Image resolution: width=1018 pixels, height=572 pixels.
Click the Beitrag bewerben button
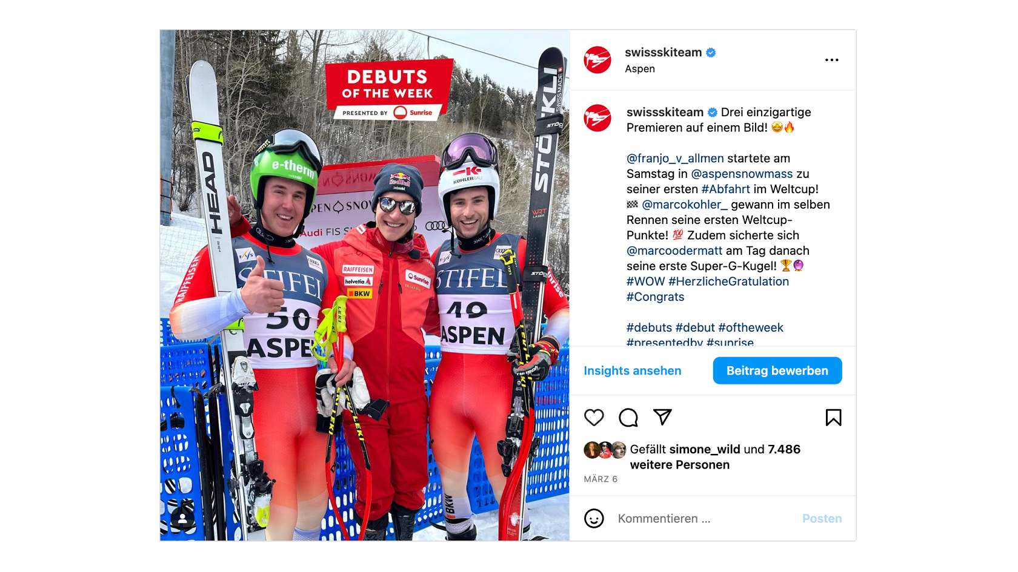(x=777, y=370)
